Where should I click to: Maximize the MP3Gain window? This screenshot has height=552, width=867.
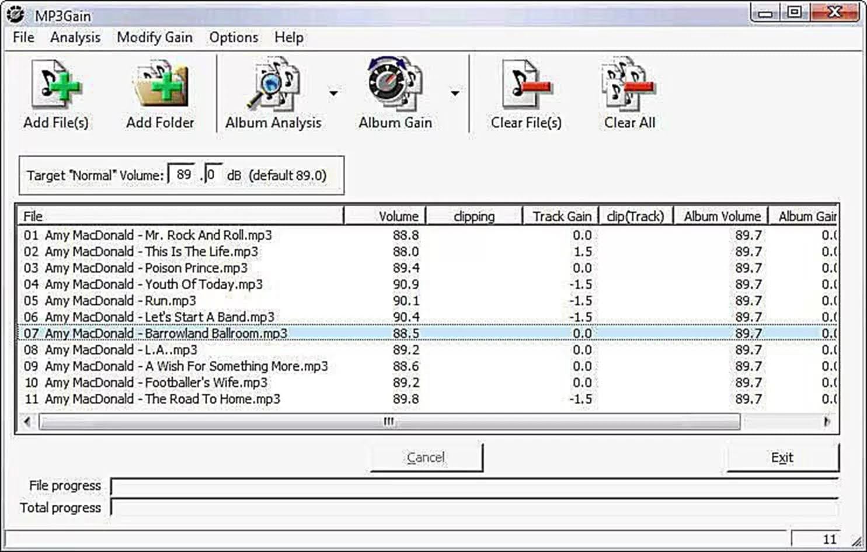[x=795, y=12]
